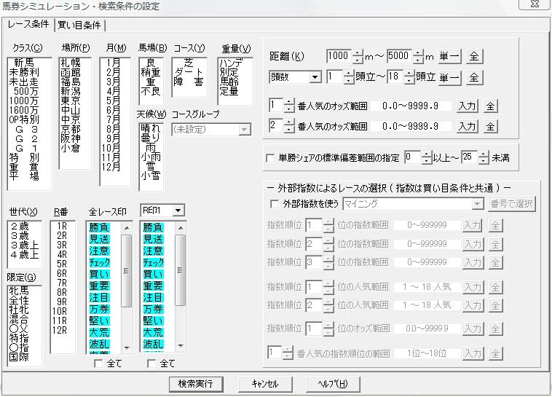
Task: Select the レース条件 tab
Action: (28, 24)
